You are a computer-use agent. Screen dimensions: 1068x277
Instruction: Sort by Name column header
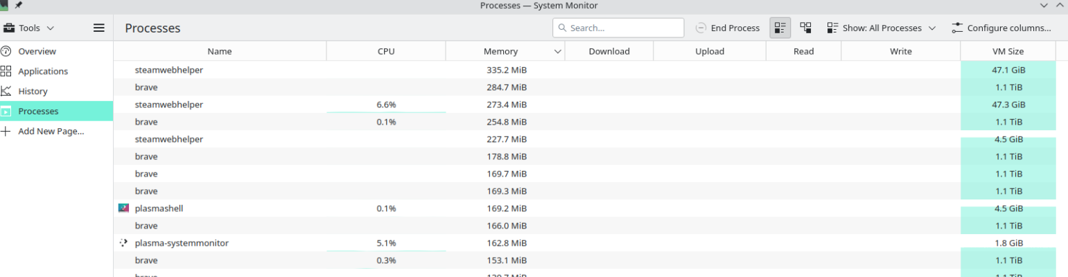point(220,51)
